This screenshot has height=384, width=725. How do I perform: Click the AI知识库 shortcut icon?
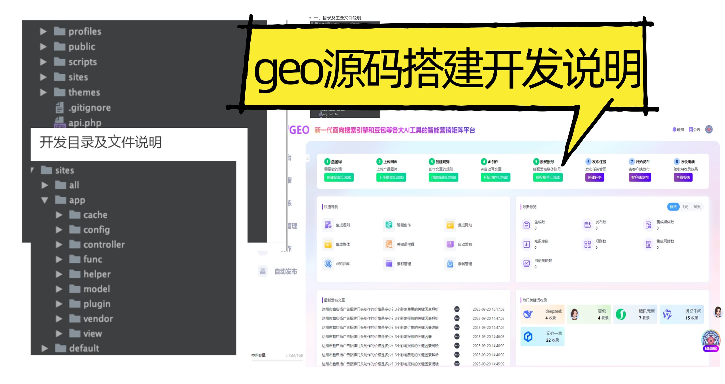[328, 264]
